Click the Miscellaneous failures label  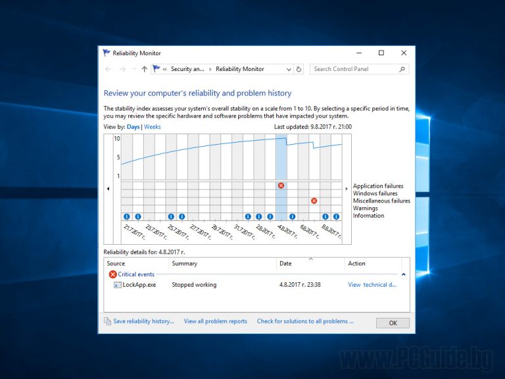381,201
